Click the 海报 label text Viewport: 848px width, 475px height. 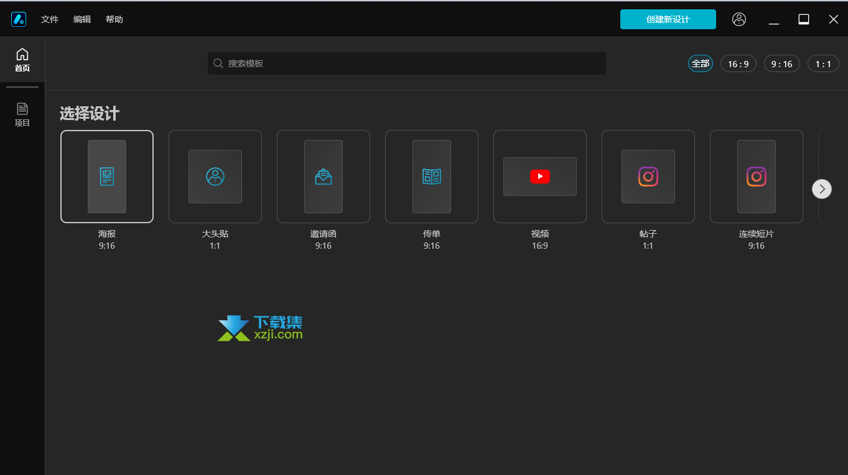click(x=107, y=234)
